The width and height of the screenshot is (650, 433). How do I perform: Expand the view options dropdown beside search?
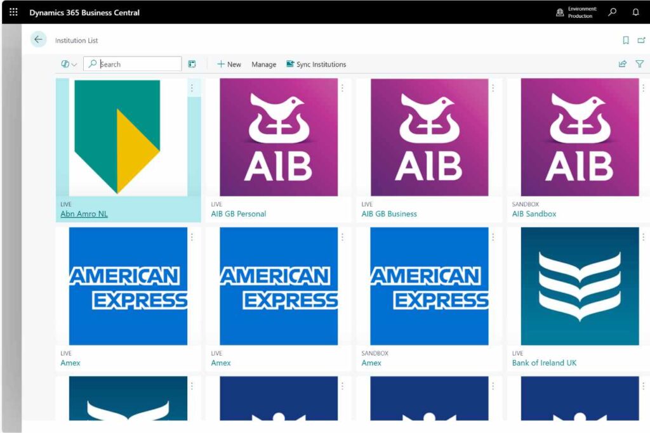(x=69, y=64)
